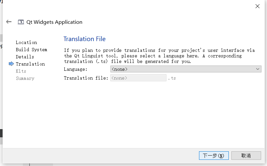Open the Language combo box
The width and height of the screenshot is (267, 166).
(186, 69)
